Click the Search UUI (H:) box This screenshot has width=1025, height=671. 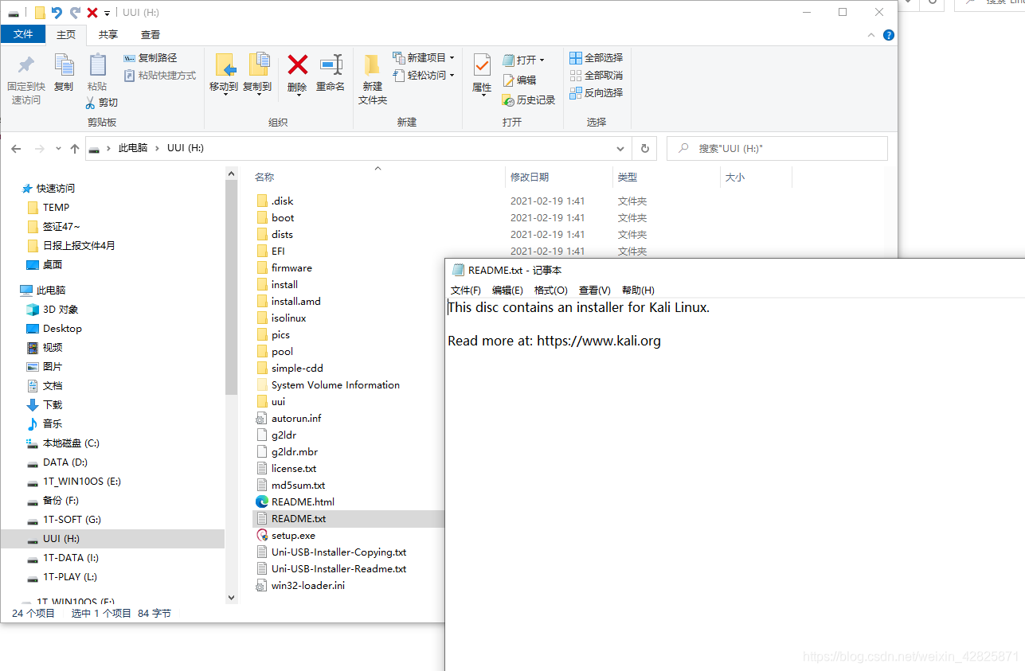coord(777,149)
